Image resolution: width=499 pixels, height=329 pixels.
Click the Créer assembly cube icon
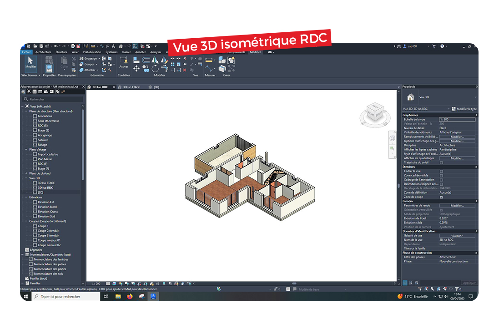[222, 60]
